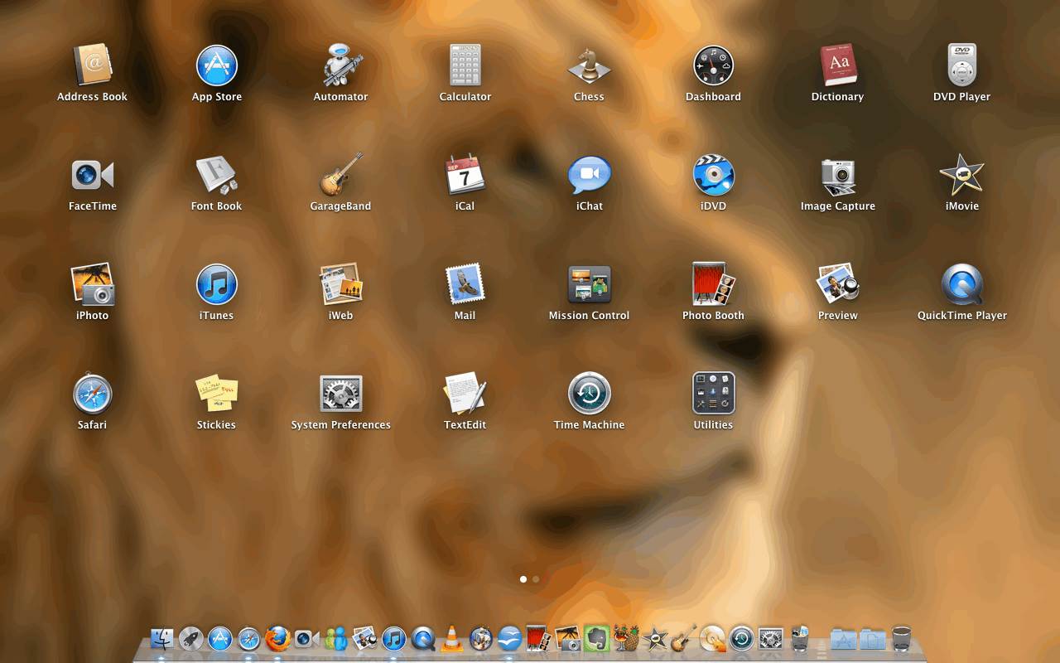Launch FaceTime from the Launchpad grid

(x=92, y=175)
